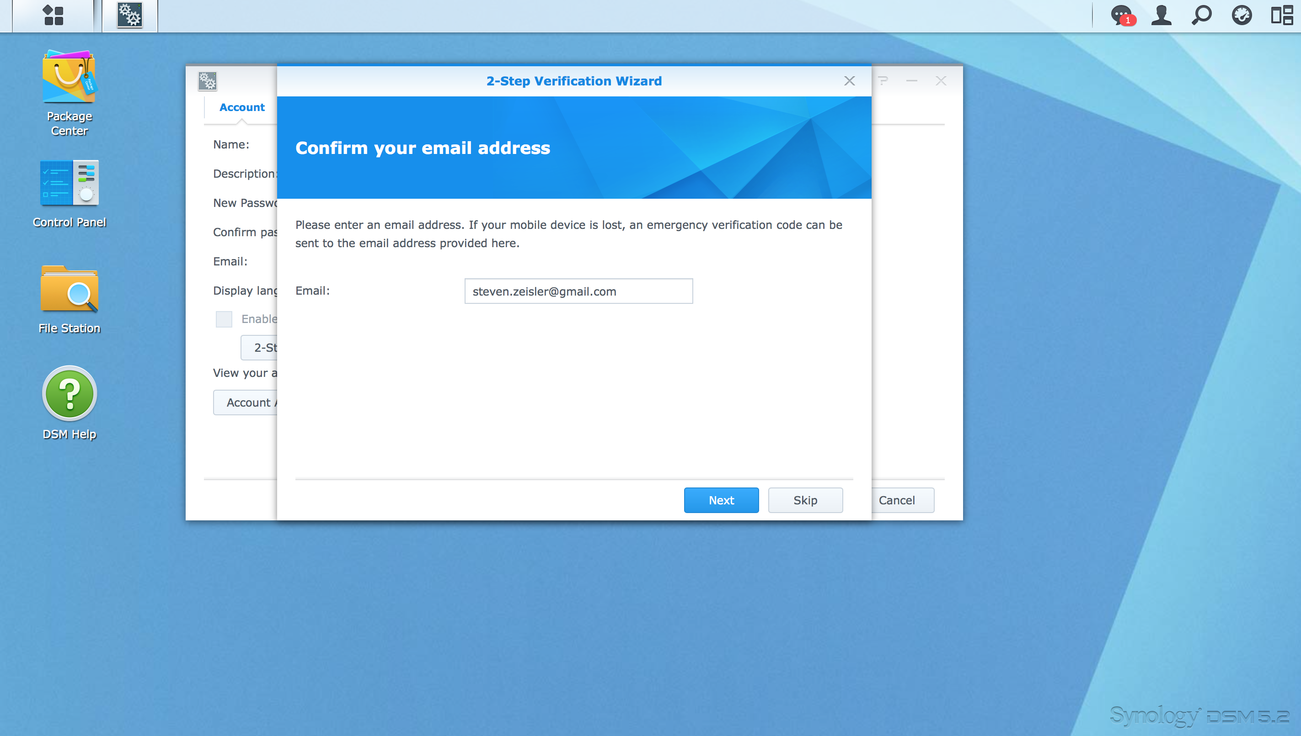This screenshot has height=736, width=1301.
Task: Click the options window gear icon
Action: tap(208, 81)
